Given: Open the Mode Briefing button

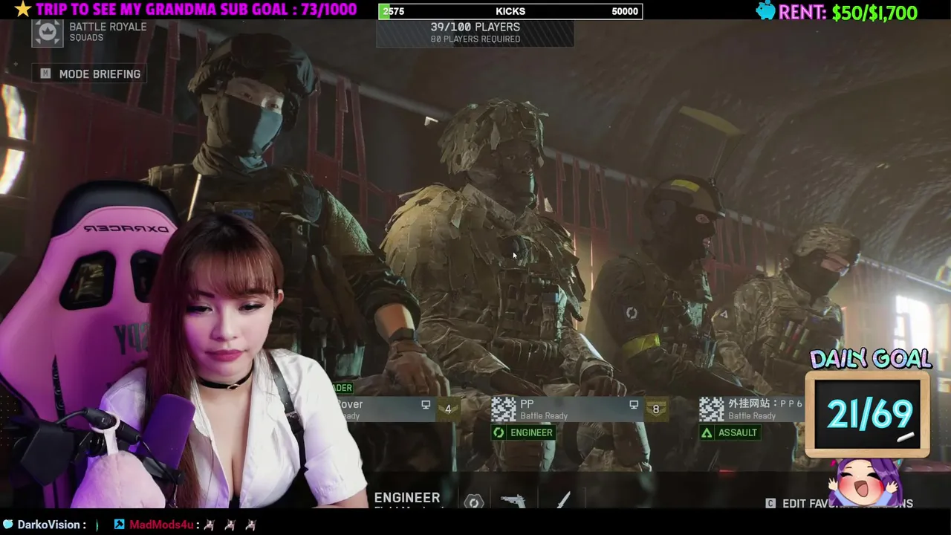Looking at the screenshot, I should point(90,74).
